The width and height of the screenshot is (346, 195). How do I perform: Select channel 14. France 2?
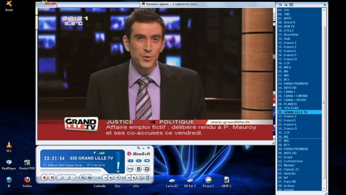(299, 47)
